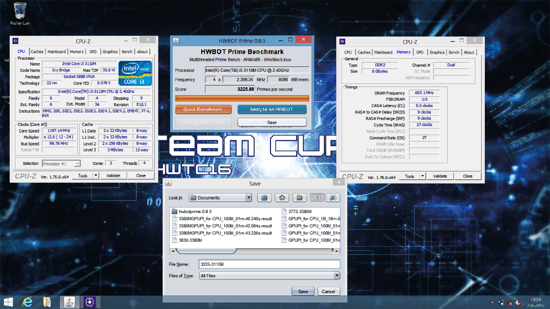Switch to Bench tab in right CPU-Z window
Viewport: 550px width, 309px height.
[x=454, y=52]
